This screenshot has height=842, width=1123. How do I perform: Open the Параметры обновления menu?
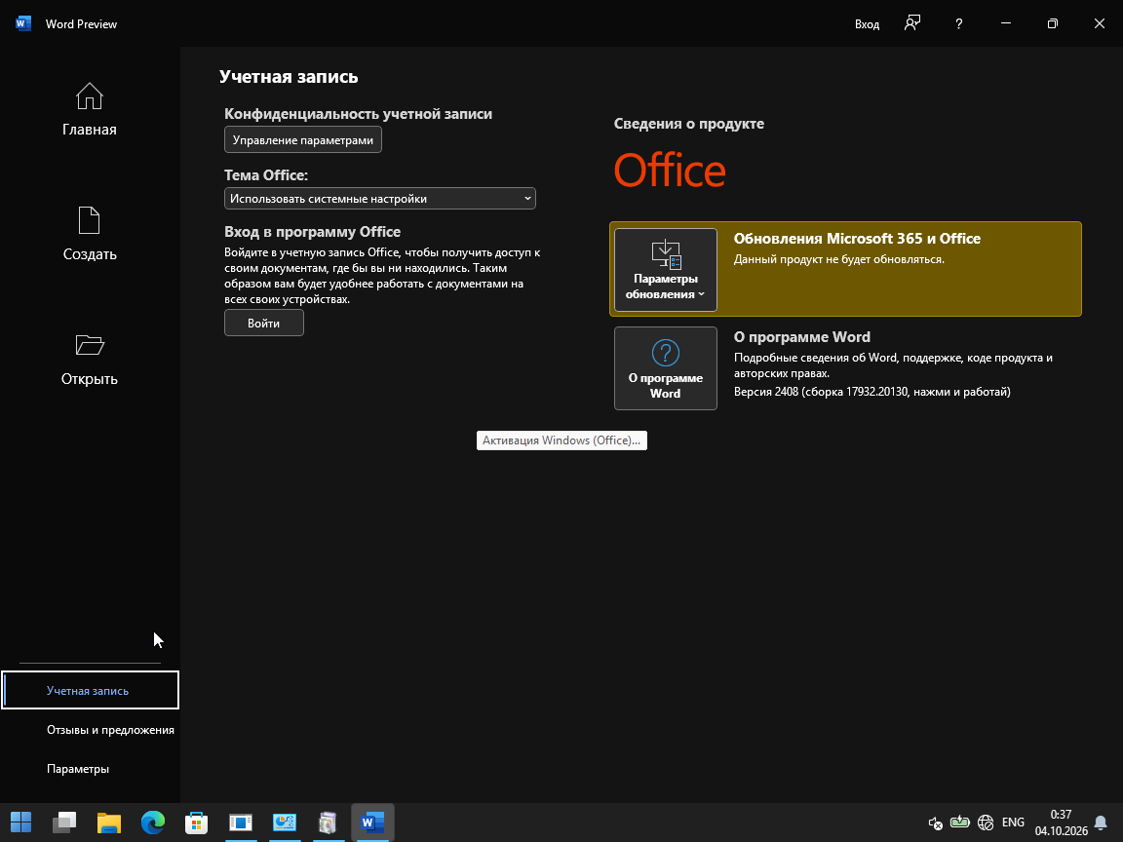pyautogui.click(x=666, y=270)
